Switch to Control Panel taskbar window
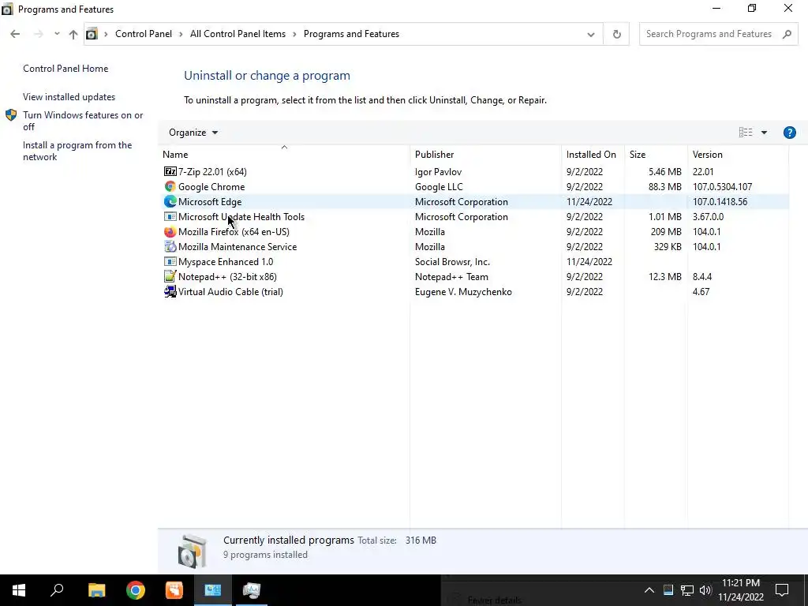Viewport: 808px width, 606px height. point(213,590)
